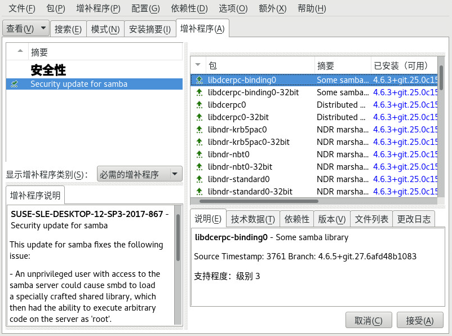The width and height of the screenshot is (452, 336).
Task: Click status icon of libndr-nbt0 package
Action: pyautogui.click(x=198, y=154)
